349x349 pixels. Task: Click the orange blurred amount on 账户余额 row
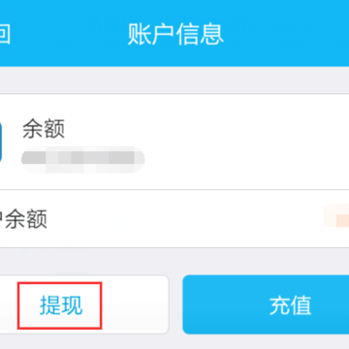pos(336,218)
